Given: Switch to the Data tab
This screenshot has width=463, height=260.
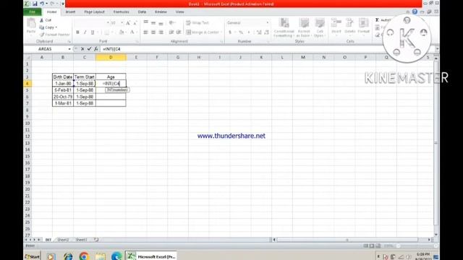Looking at the screenshot, I should [x=142, y=12].
